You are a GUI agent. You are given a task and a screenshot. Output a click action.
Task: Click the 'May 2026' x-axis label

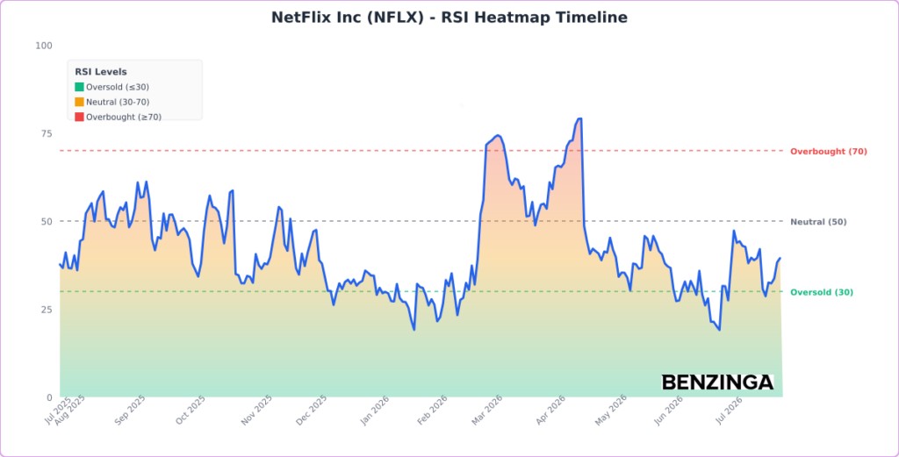[x=611, y=410]
